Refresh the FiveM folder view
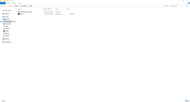Viewport: 190px width, 102px height. click(167, 6)
